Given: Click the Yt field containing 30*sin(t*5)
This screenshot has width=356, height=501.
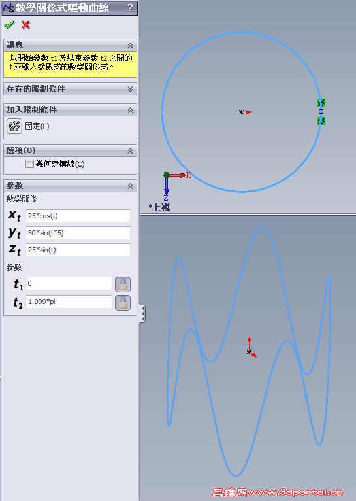Looking at the screenshot, I should click(78, 233).
